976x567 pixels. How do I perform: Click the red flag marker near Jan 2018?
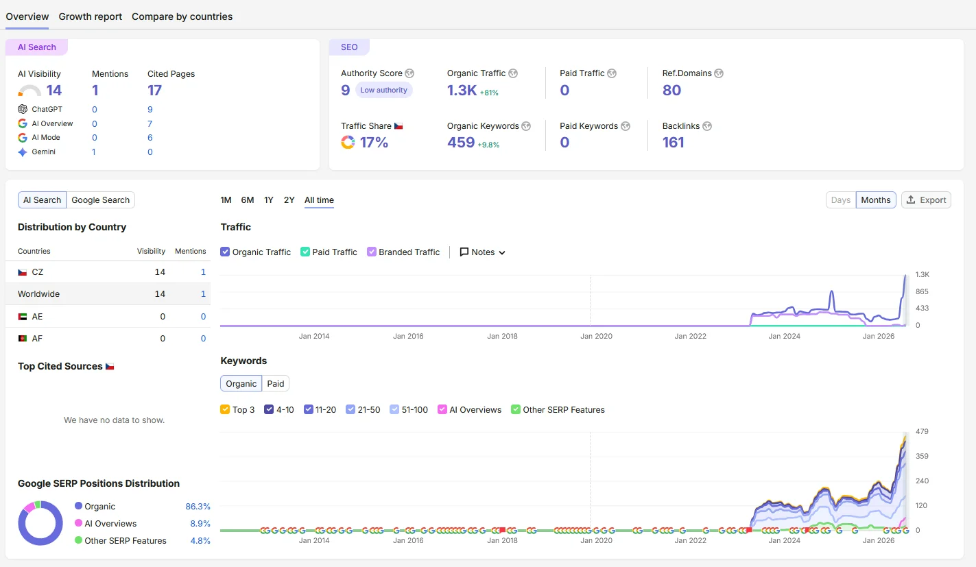(503, 530)
